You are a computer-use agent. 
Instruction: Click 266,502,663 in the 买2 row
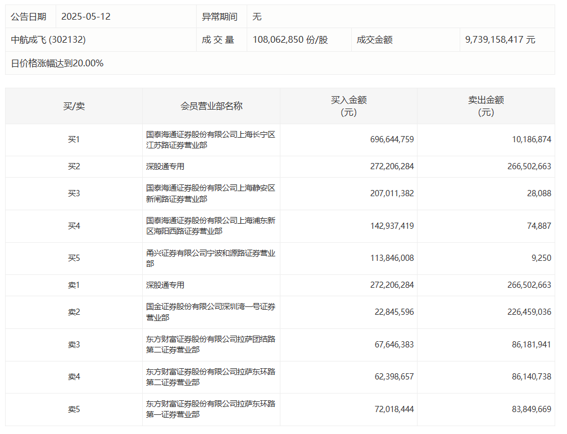coord(529,167)
